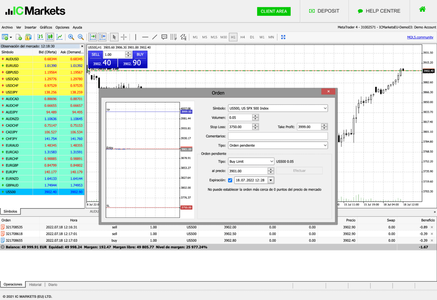Zoom out the chart with magnifier minus
Viewport: 437px width, 300px height.
[81, 37]
